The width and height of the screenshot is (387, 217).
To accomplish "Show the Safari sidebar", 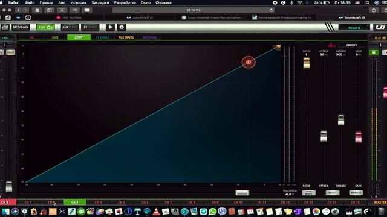I will 50,10.
